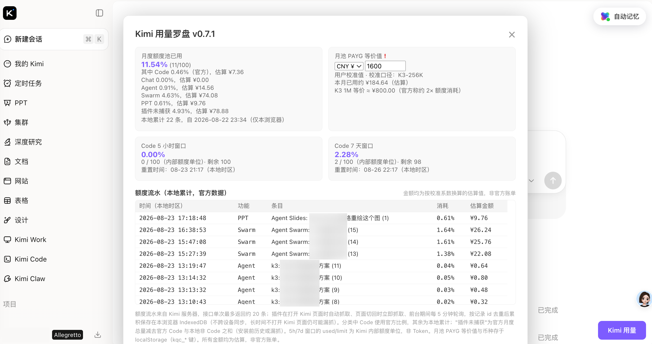Click the PAYG amount field showing 1600
This screenshot has height=344, width=652.
pyautogui.click(x=385, y=66)
